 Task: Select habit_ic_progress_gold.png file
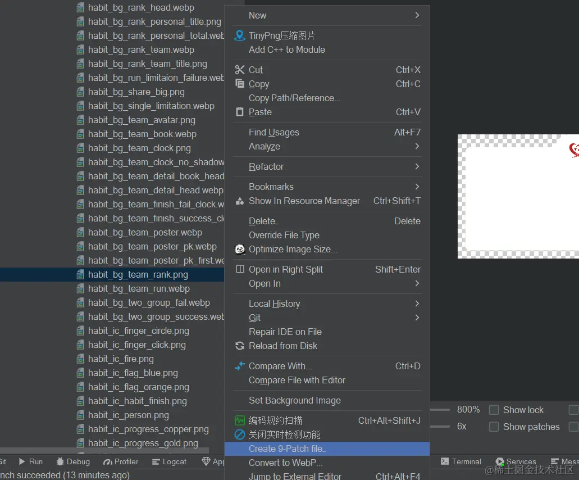coord(143,443)
